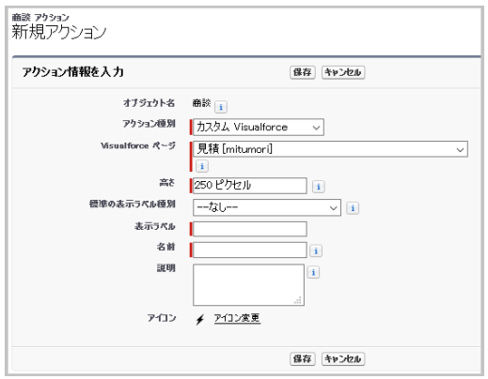The height and width of the screenshot is (379, 488).
Task: Focus the 表示ラベル input field
Action: click(250, 229)
